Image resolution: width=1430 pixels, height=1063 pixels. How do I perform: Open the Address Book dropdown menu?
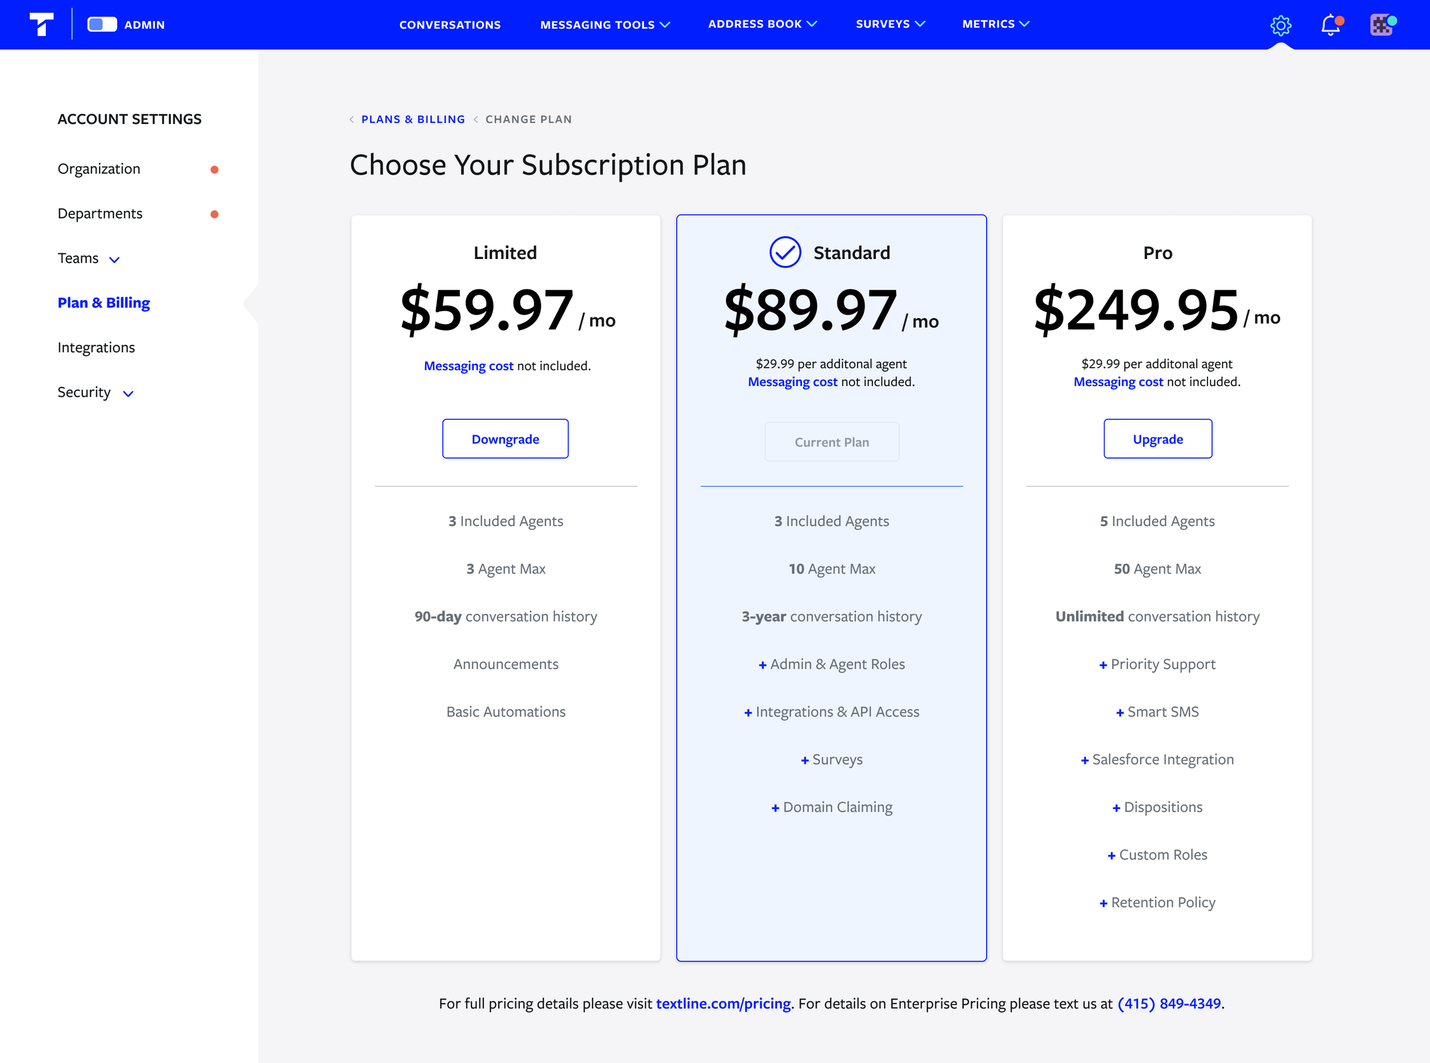[x=762, y=24]
